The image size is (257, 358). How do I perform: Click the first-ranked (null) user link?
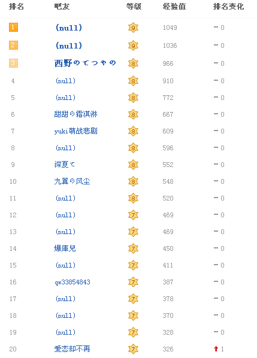pos(69,28)
